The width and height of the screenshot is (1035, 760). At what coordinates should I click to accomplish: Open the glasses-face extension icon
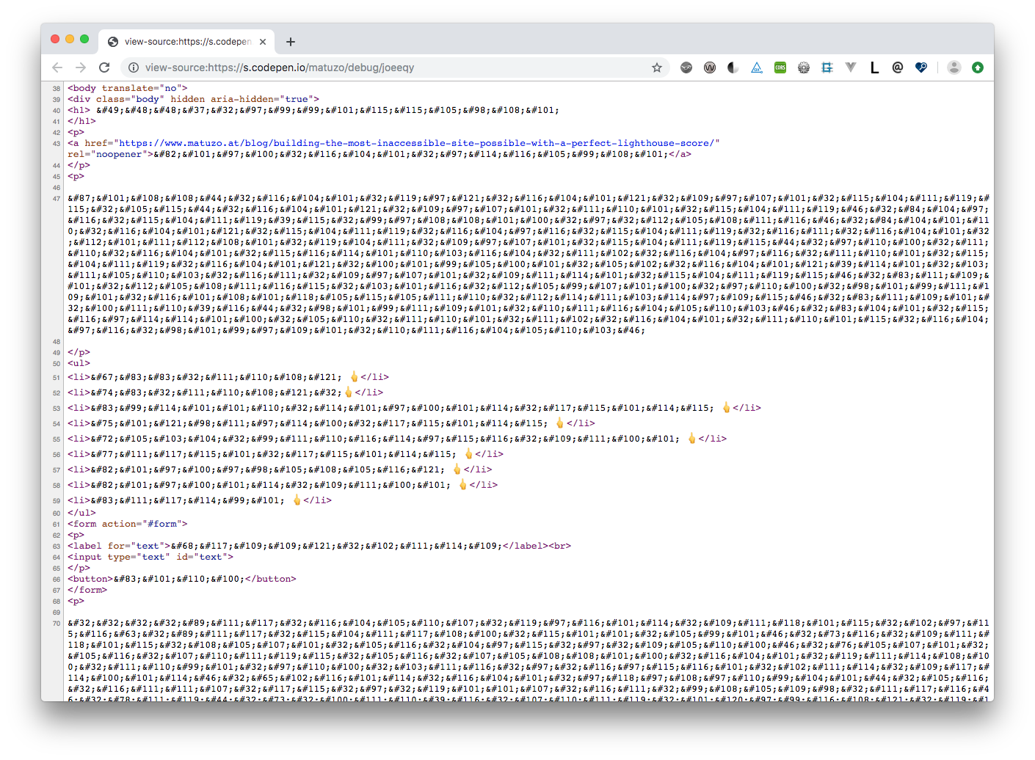(686, 67)
